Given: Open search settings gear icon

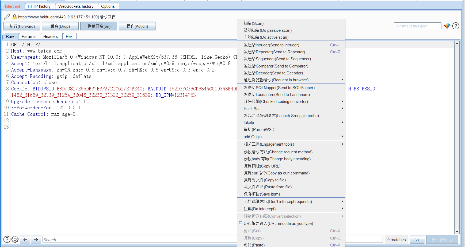Looking at the screenshot, I should [15, 239].
